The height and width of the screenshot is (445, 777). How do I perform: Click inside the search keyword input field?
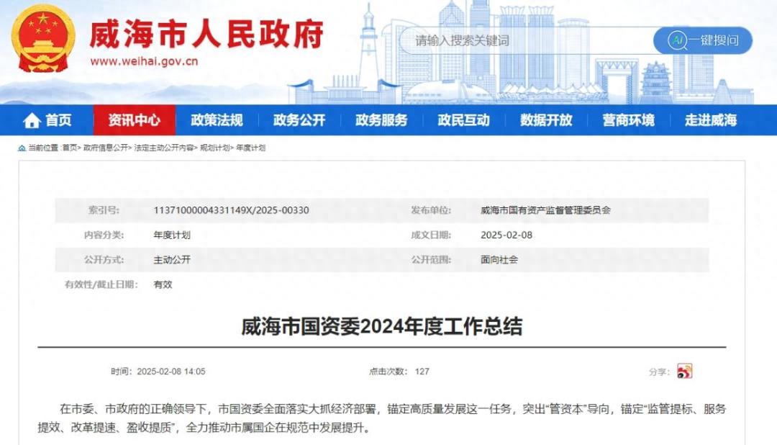(504, 40)
